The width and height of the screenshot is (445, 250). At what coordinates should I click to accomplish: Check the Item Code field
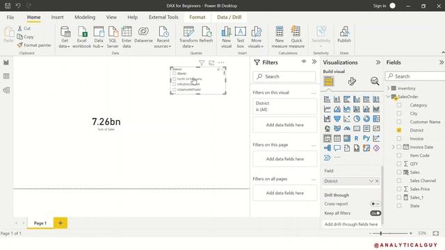(x=399, y=156)
